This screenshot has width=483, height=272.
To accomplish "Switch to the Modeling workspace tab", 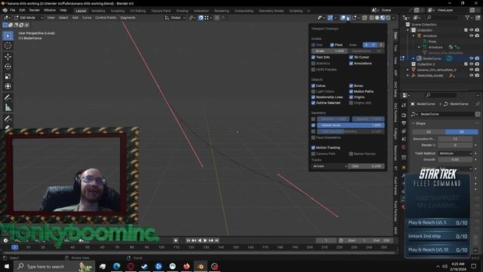I will point(98,11).
